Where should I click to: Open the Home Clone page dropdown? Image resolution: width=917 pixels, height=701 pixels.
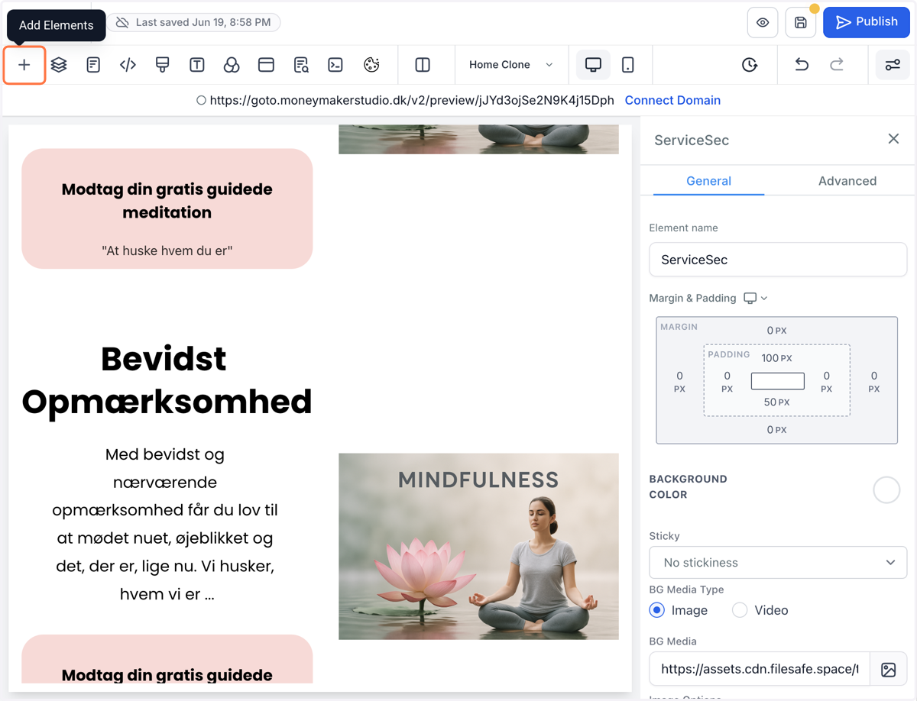click(x=511, y=65)
